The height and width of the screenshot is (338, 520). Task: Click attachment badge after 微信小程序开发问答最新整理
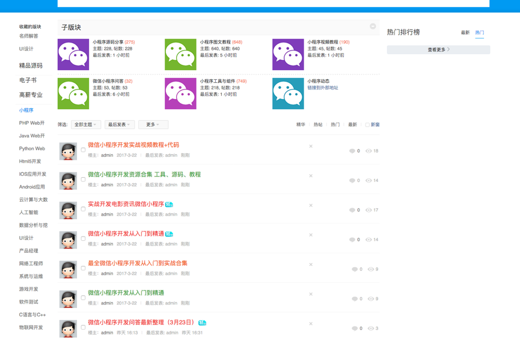click(x=203, y=323)
